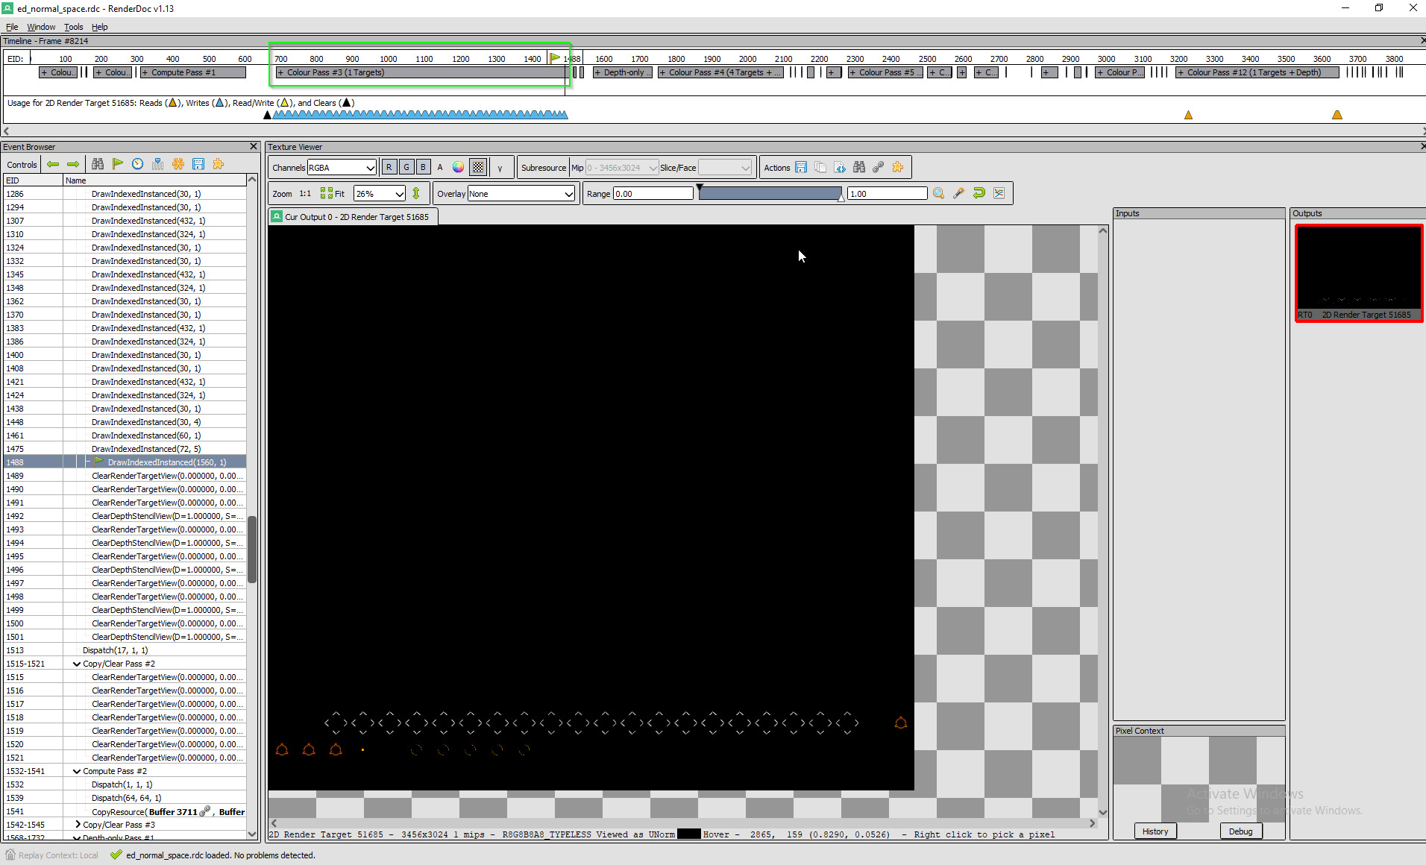1426x865 pixels.
Task: Toggle the G channel button
Action: [406, 167]
